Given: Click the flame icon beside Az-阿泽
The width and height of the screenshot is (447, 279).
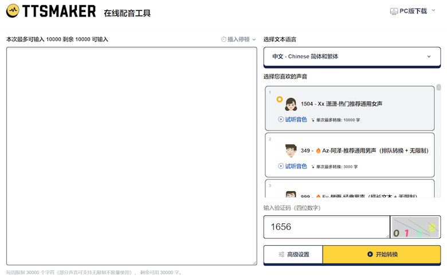Looking at the screenshot, I should [x=318, y=151].
